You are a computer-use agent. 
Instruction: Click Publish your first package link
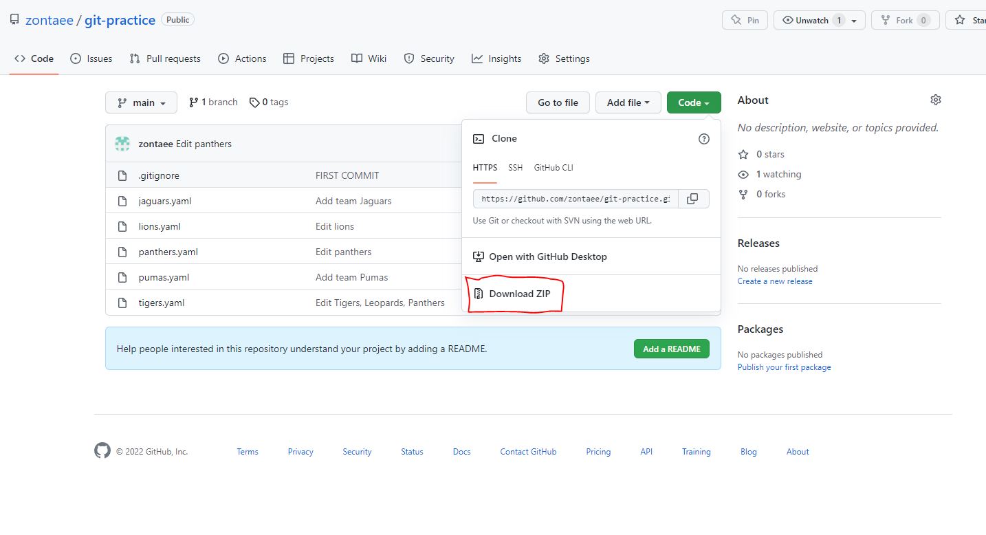coord(784,367)
